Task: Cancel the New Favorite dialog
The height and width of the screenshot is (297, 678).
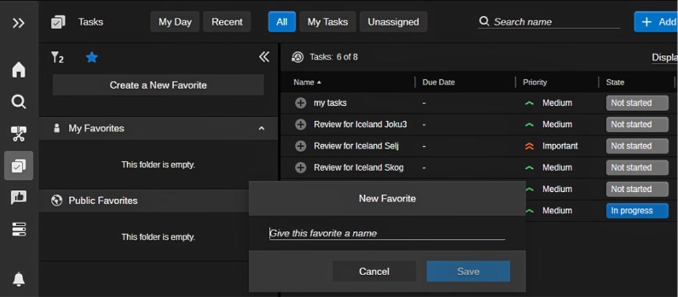Action: coord(374,271)
